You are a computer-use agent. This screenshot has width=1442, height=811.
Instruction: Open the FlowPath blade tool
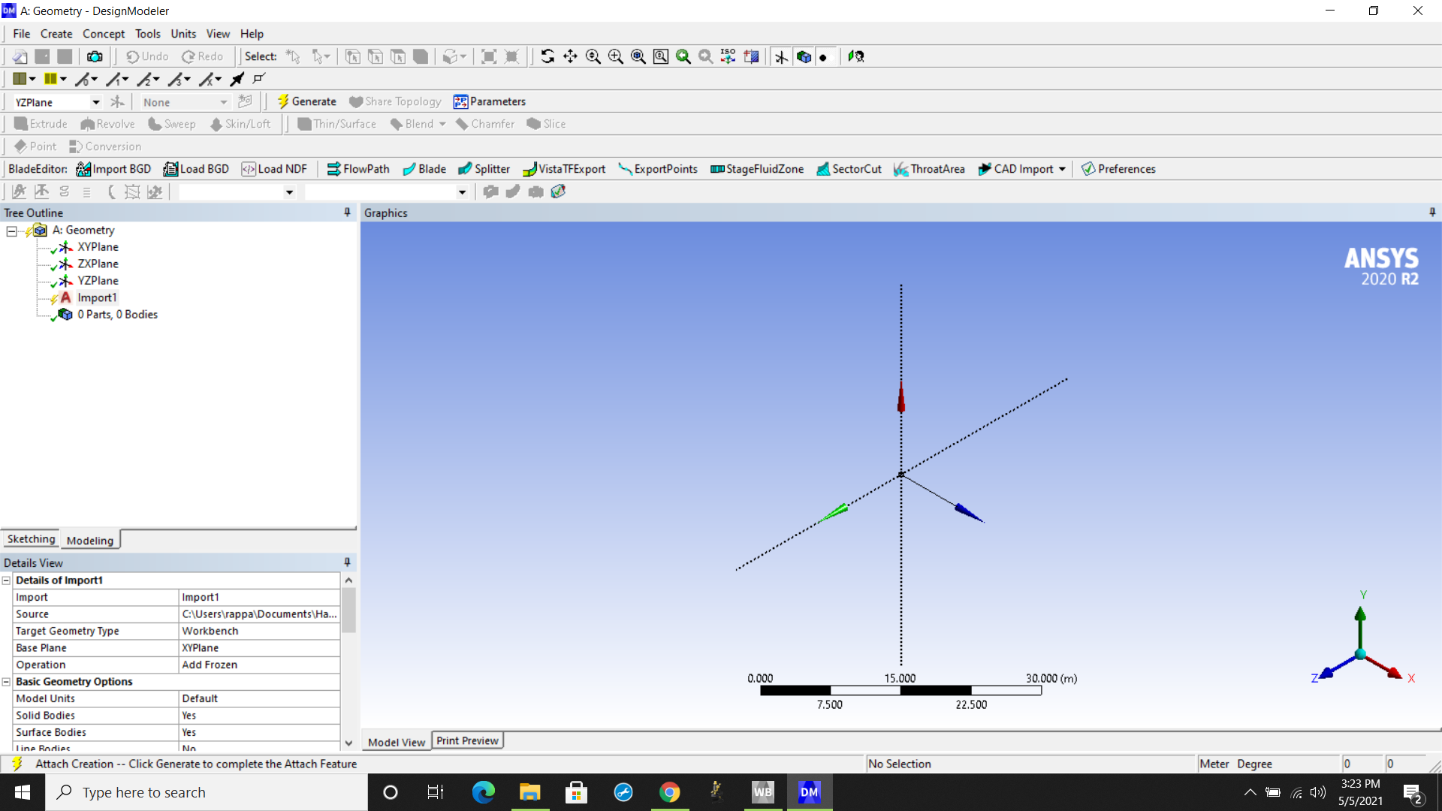pos(358,169)
